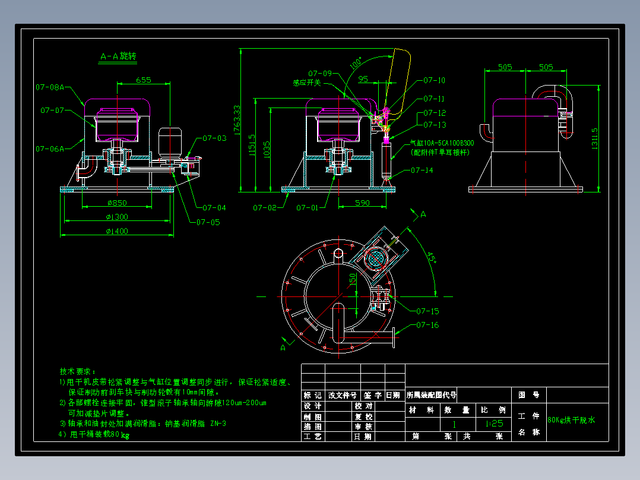Select the technical requirement line starting with 2)
The height and width of the screenshot is (480, 640).
pos(163,403)
